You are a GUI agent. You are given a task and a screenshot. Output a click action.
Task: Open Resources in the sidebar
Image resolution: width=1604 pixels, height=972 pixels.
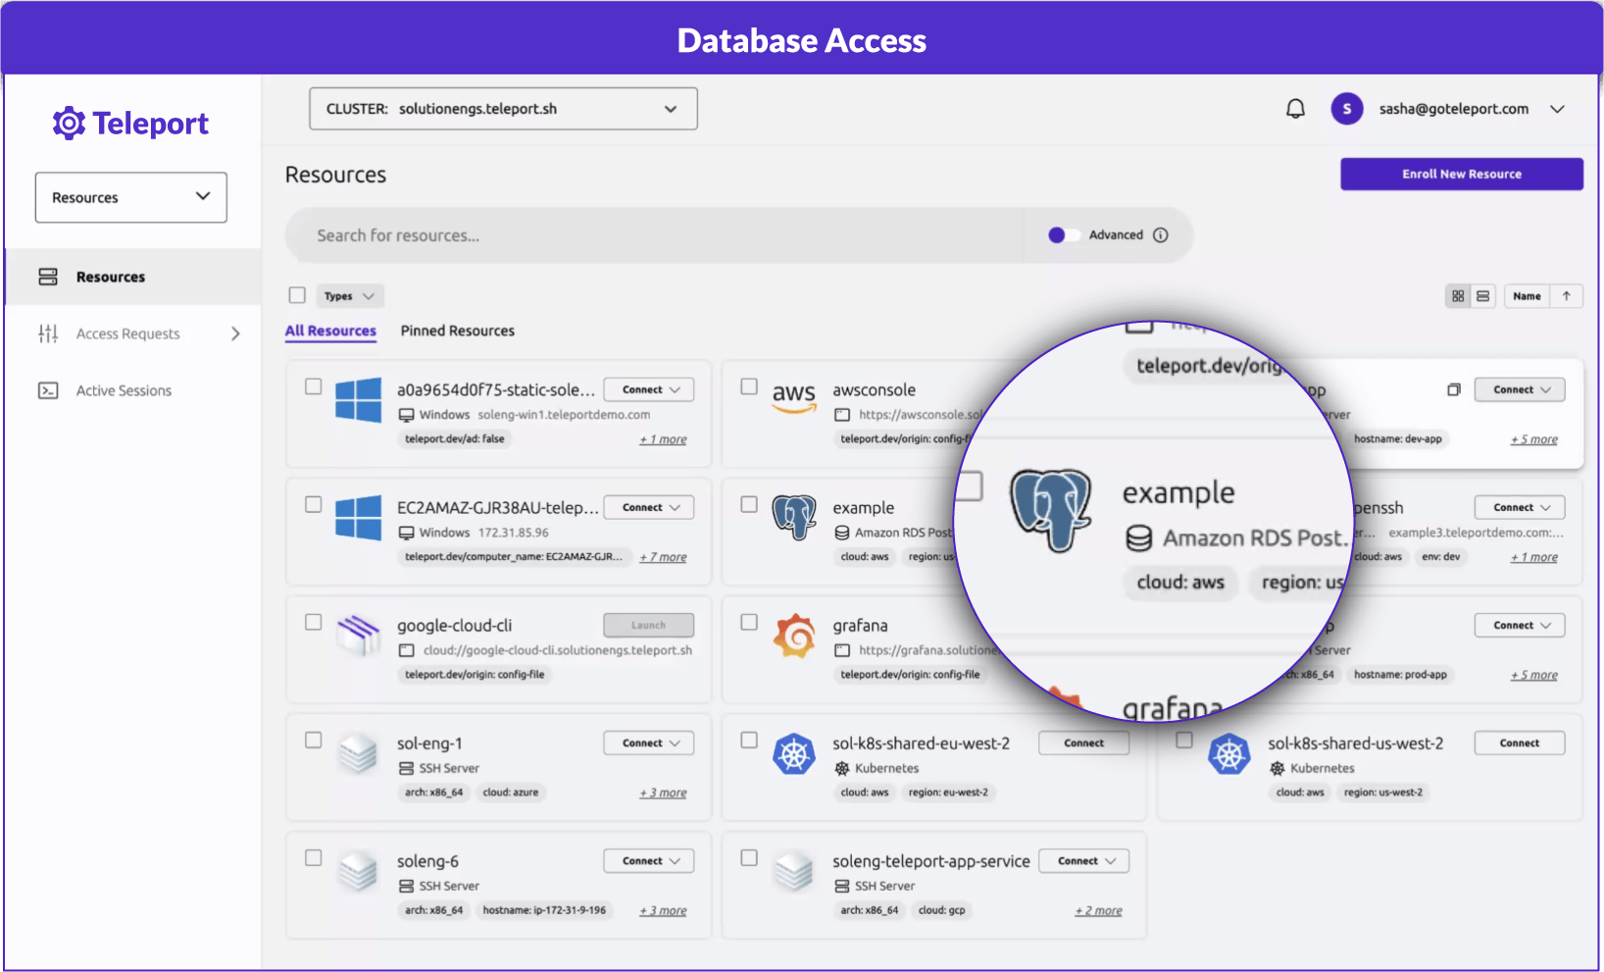coord(133,278)
